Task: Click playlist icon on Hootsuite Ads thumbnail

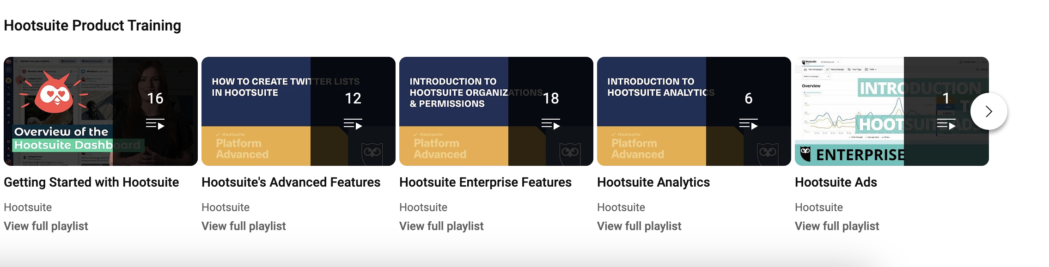Action: [946, 124]
